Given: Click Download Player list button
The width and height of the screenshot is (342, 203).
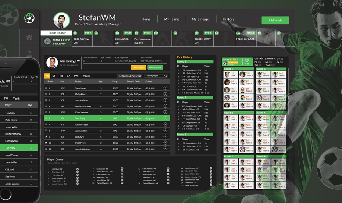Looking at the screenshot, I should coord(129,76).
